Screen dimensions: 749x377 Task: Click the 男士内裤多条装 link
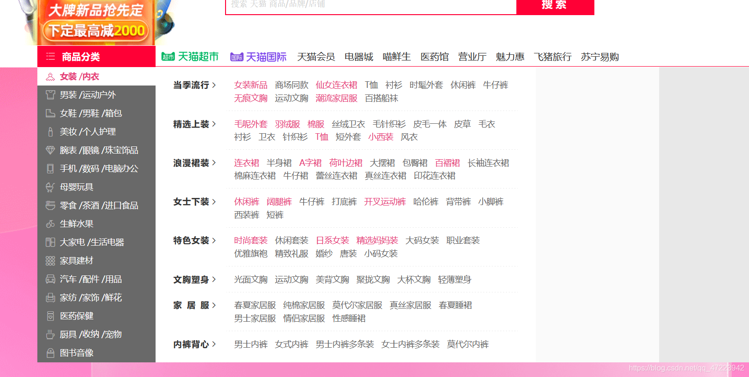click(x=345, y=344)
